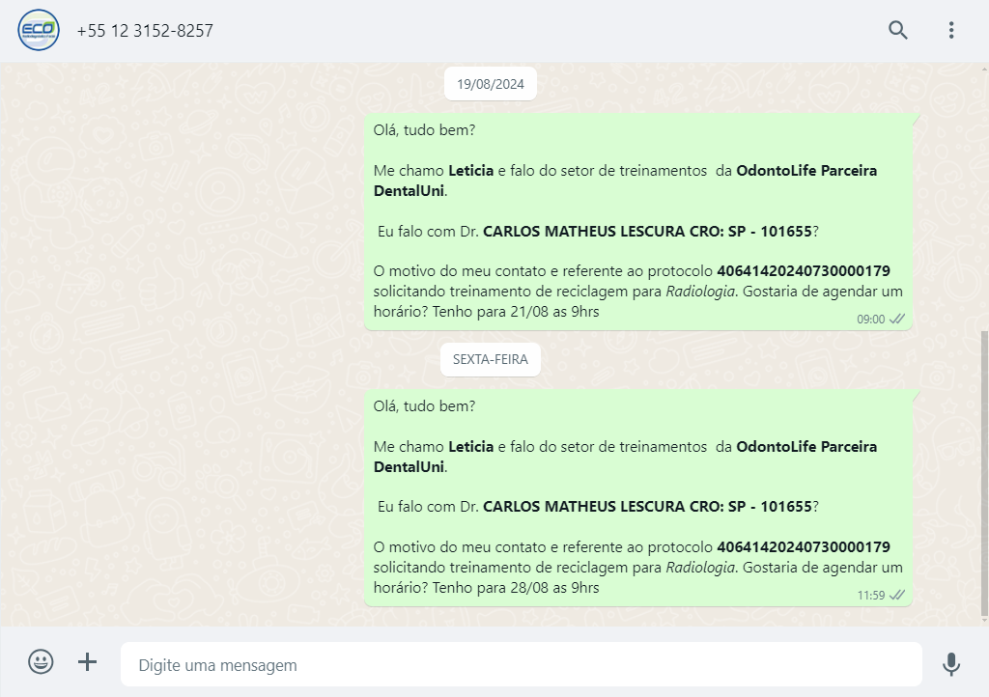Click the second message mentioning 28/08
Viewport: 989px width, 697px height.
point(638,498)
